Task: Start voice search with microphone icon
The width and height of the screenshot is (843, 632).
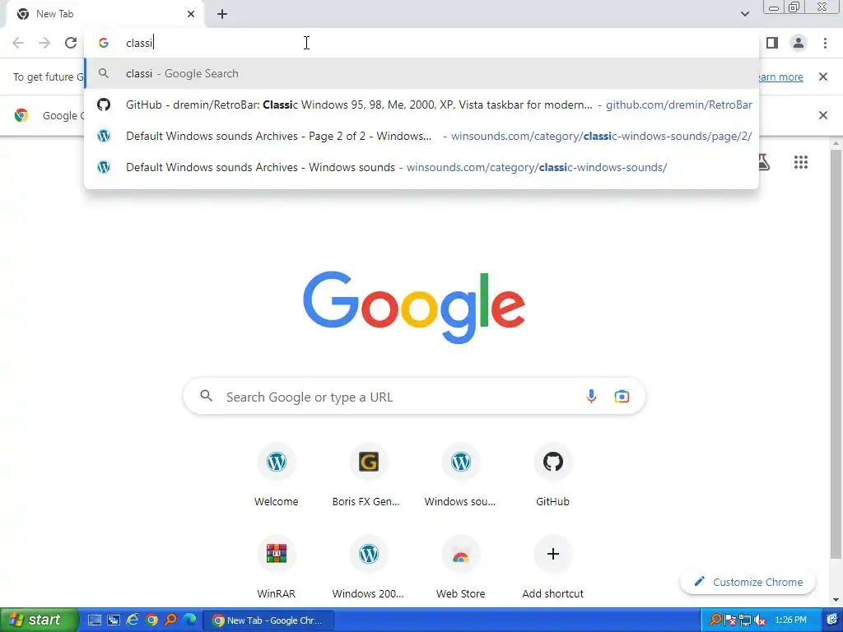Action: point(591,397)
